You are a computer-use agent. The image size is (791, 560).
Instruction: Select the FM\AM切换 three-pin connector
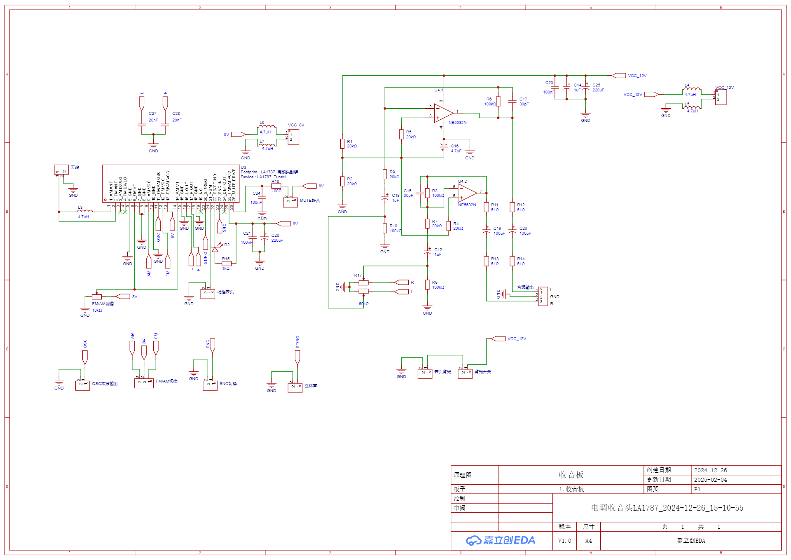tap(144, 383)
